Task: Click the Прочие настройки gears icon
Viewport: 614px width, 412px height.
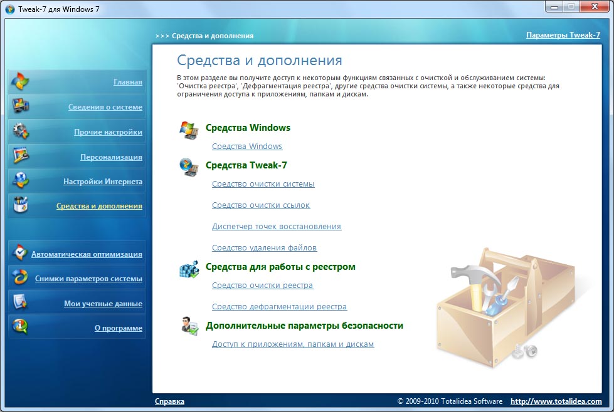Action: [20, 131]
